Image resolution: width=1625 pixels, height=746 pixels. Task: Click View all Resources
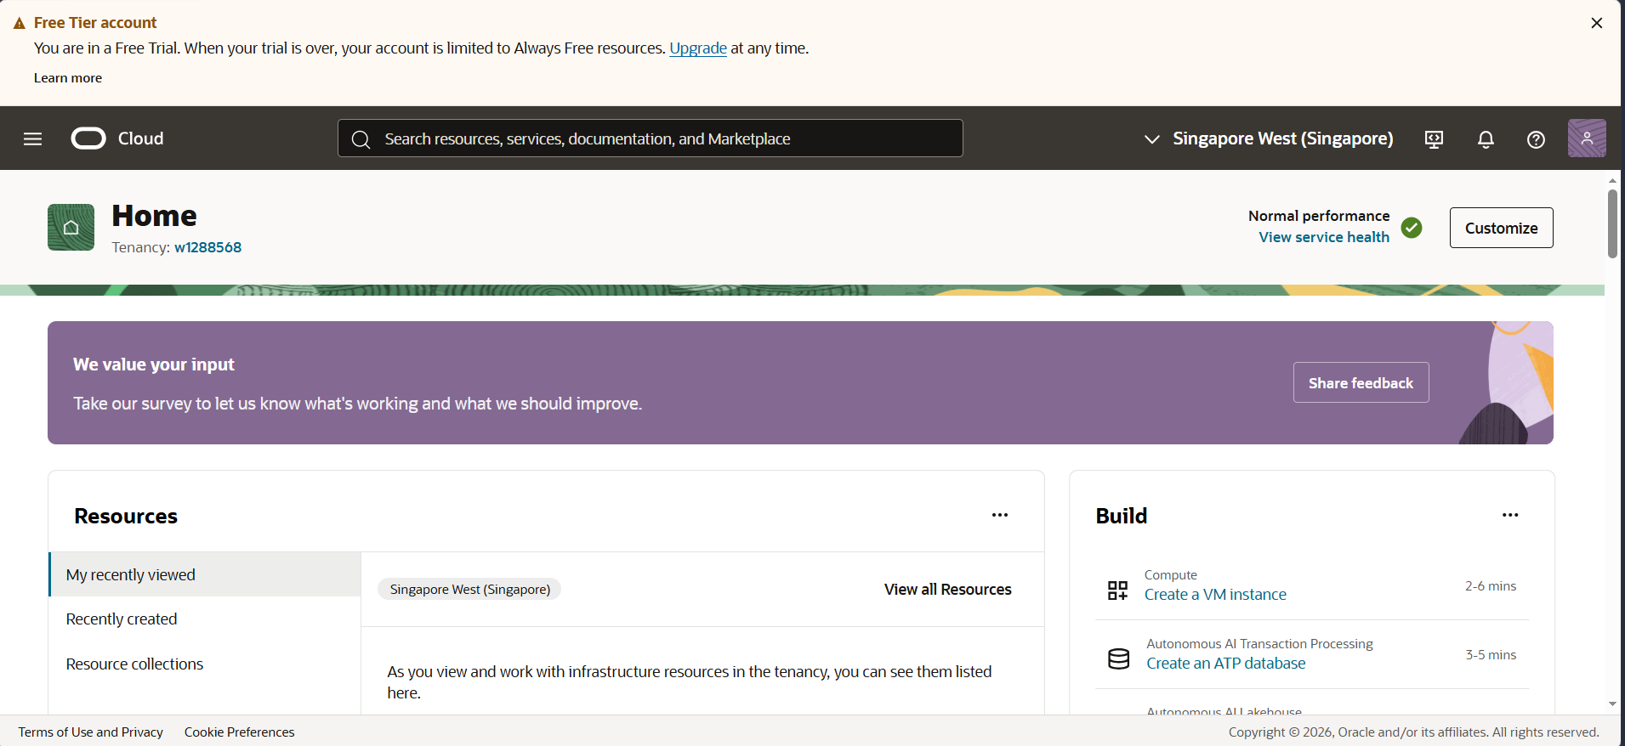(x=947, y=590)
